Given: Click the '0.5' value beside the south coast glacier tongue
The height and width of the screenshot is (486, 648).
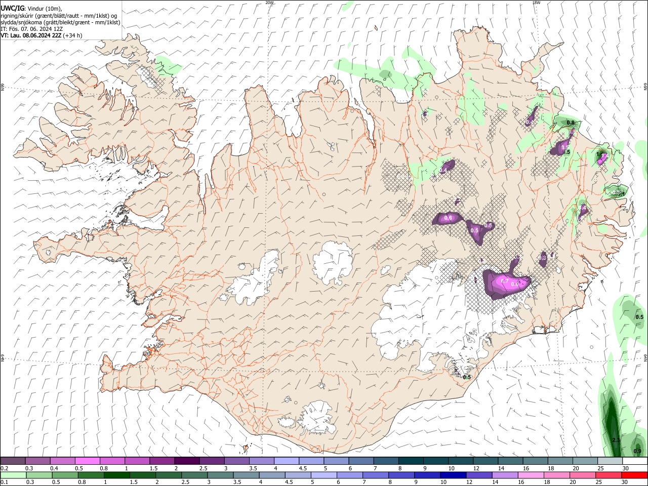Looking at the screenshot, I should coord(467,377).
